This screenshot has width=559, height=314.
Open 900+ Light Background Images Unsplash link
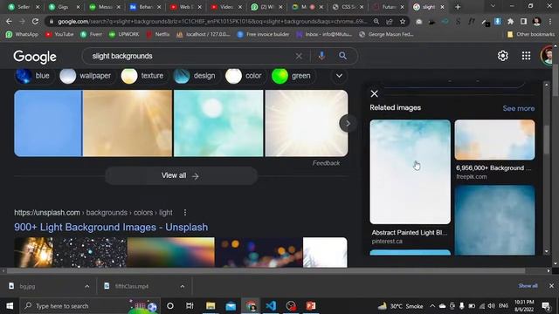click(x=111, y=227)
